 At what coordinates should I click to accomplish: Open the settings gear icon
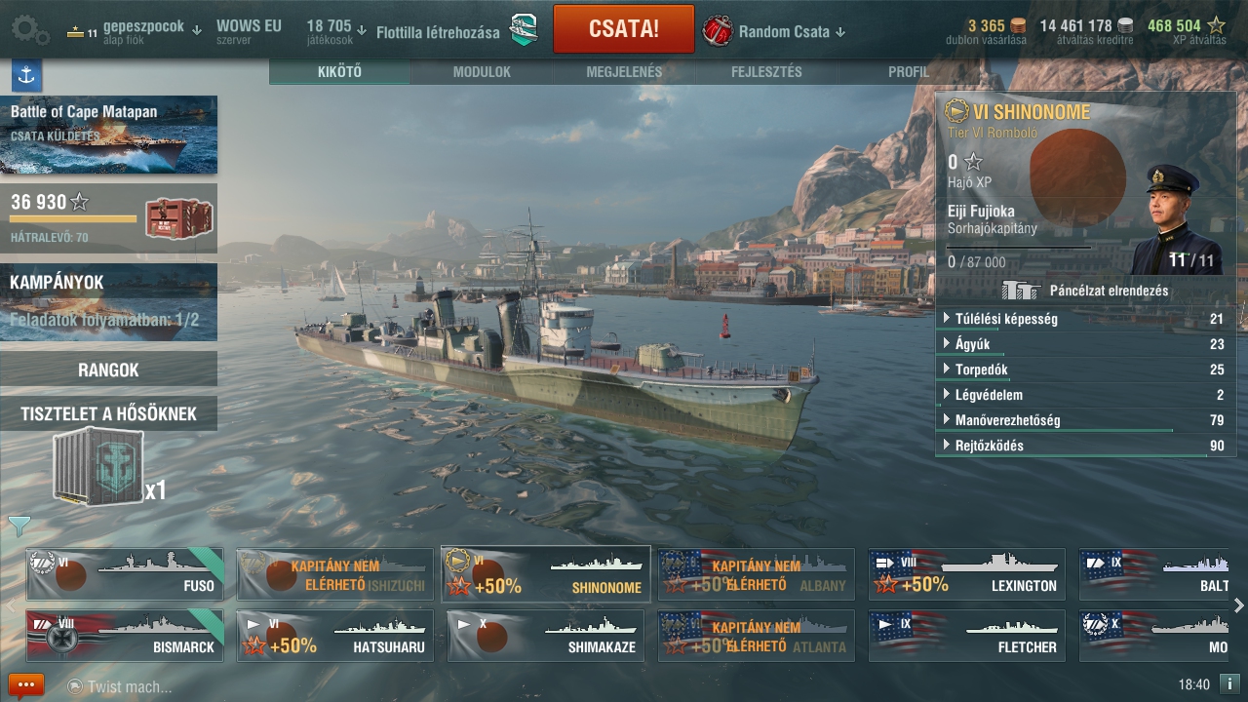[30, 30]
